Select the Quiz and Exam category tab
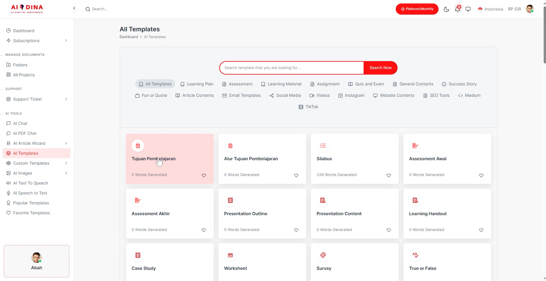The height and width of the screenshot is (281, 546). [366, 84]
